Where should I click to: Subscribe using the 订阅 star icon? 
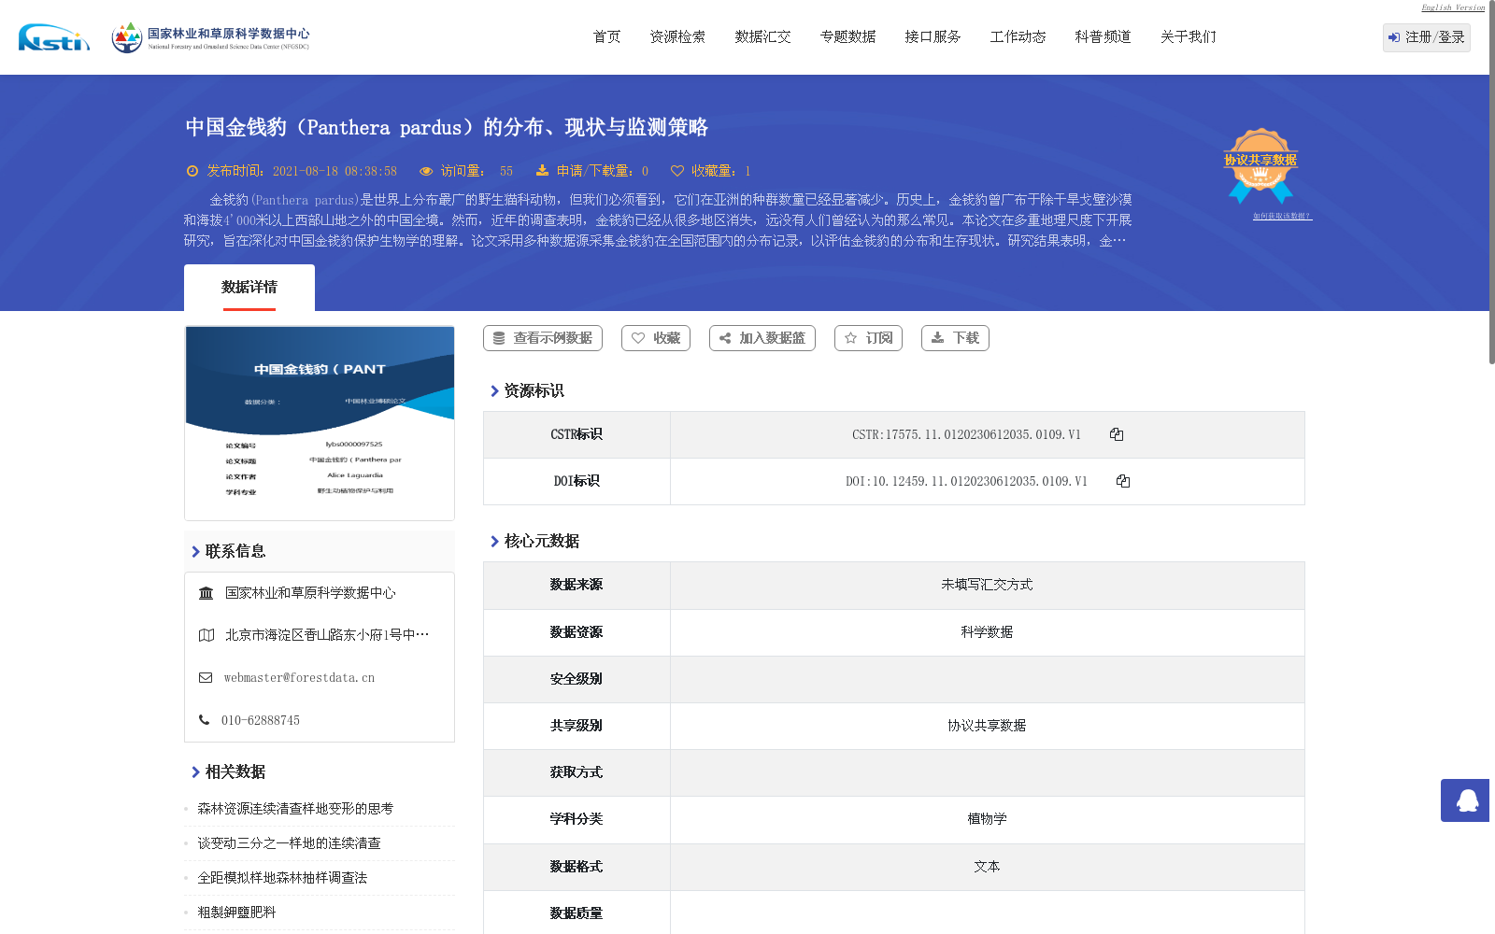[x=851, y=337]
